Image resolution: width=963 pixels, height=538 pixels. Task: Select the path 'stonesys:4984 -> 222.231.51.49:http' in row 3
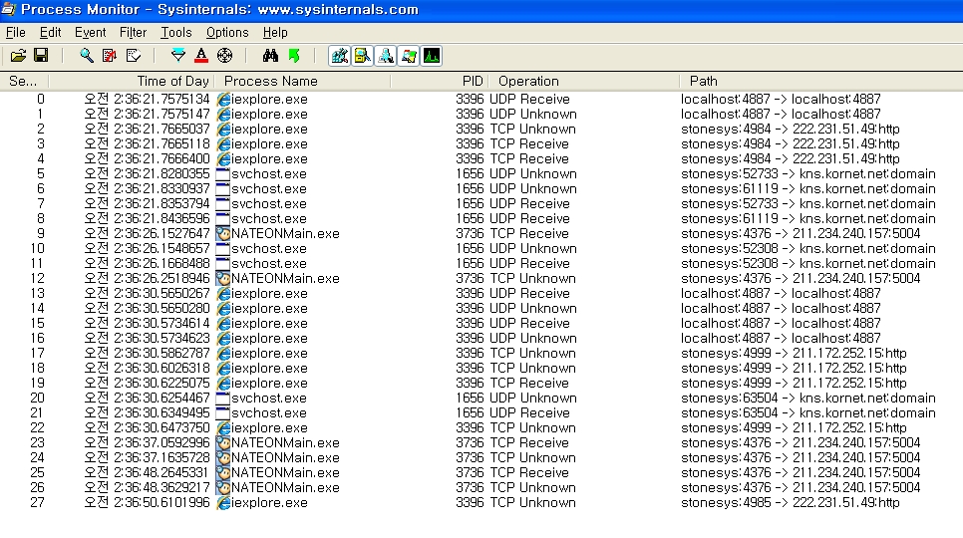[x=791, y=144]
